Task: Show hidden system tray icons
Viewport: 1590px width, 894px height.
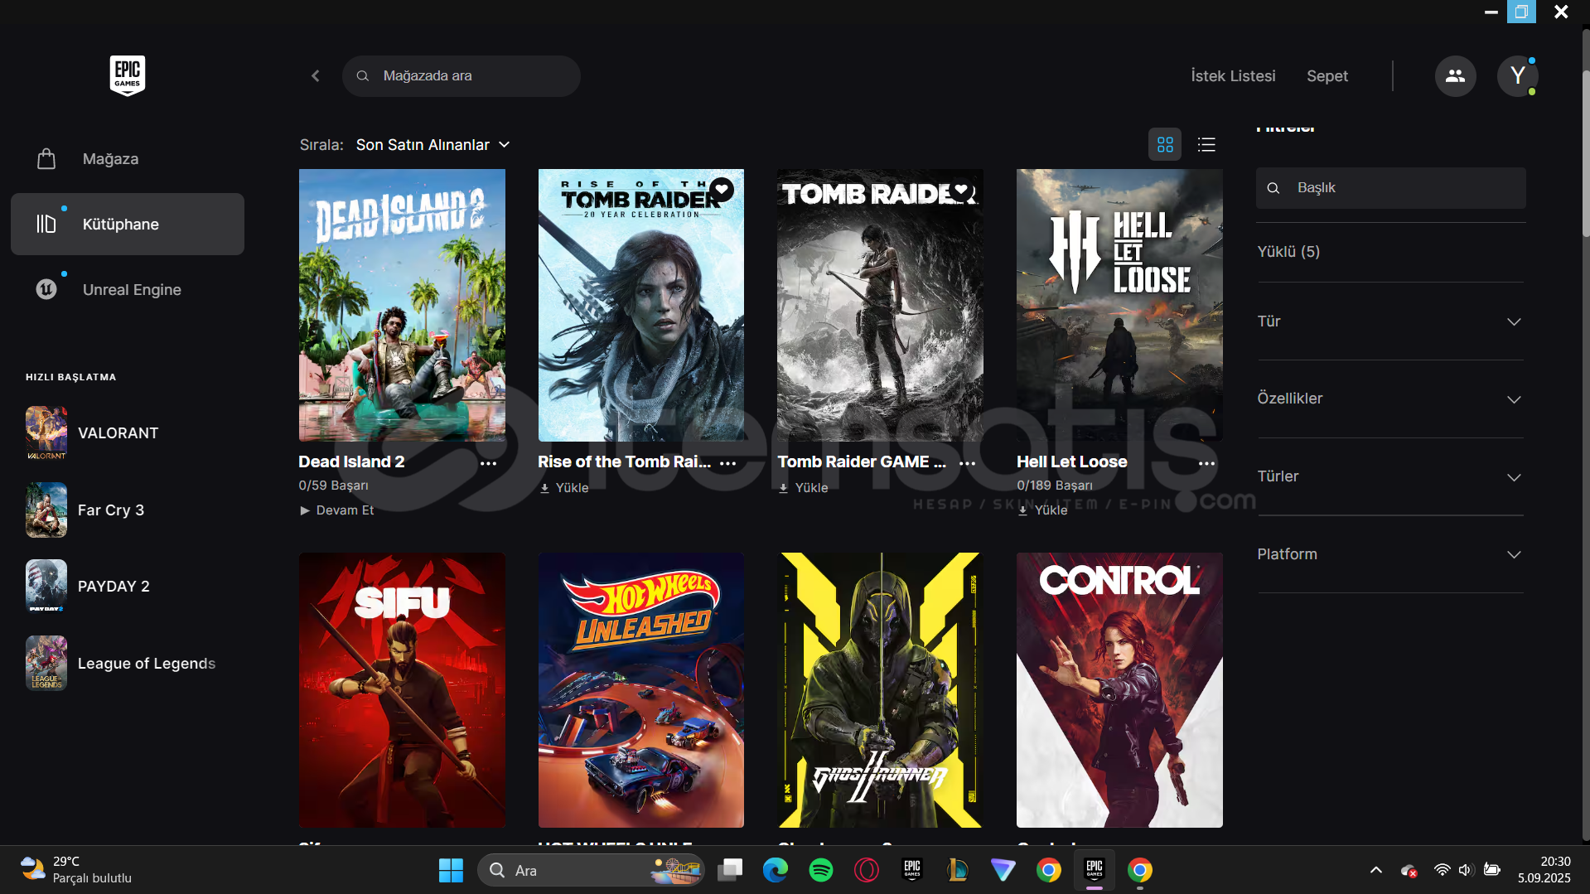Action: point(1376,870)
